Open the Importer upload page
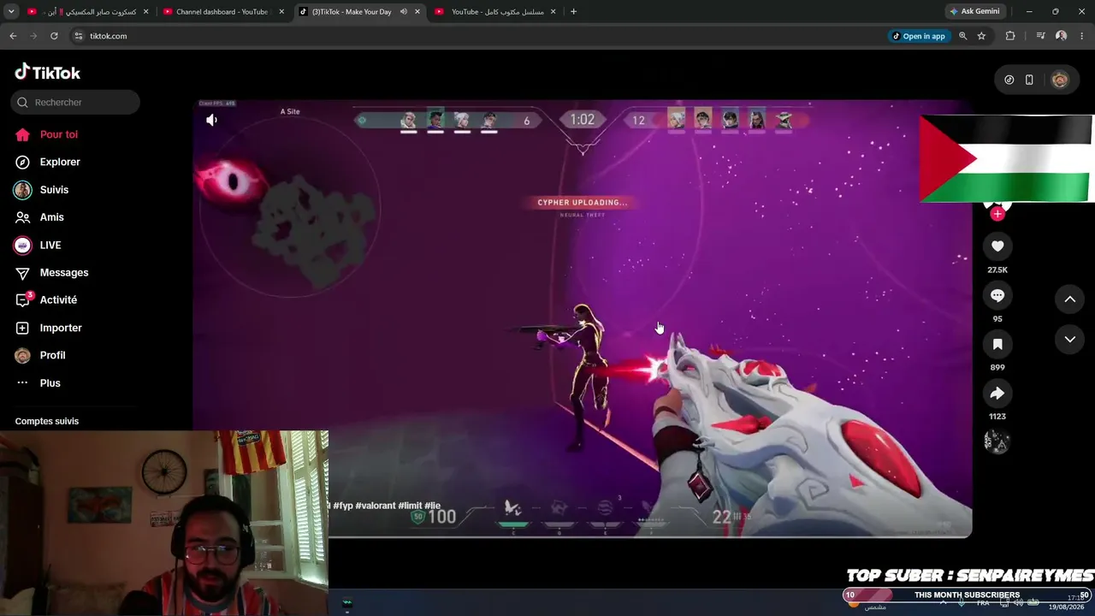Screen dimensions: 1095x616 coord(61,328)
